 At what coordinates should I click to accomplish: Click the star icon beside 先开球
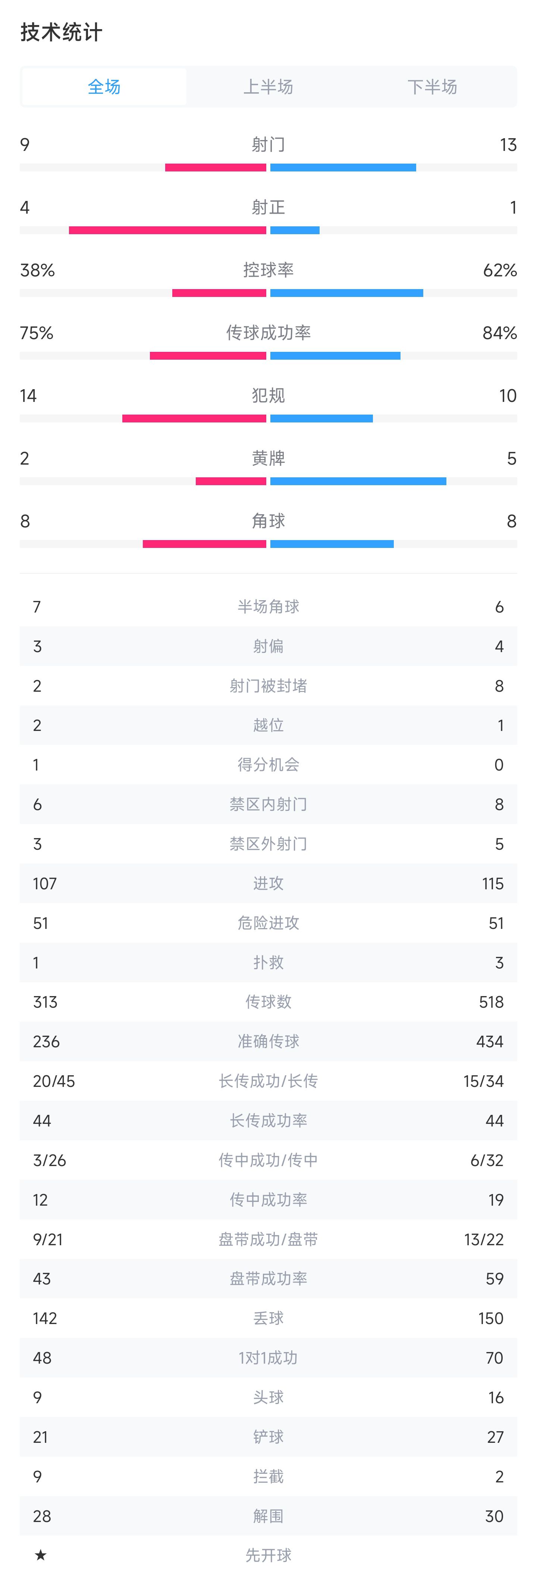click(x=41, y=1555)
